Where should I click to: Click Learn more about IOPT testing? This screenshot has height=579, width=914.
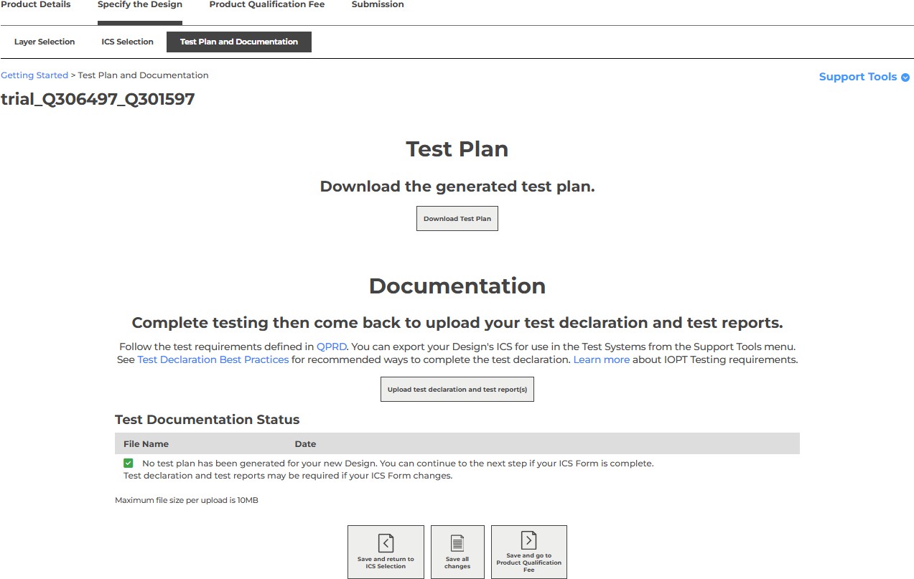coord(601,359)
